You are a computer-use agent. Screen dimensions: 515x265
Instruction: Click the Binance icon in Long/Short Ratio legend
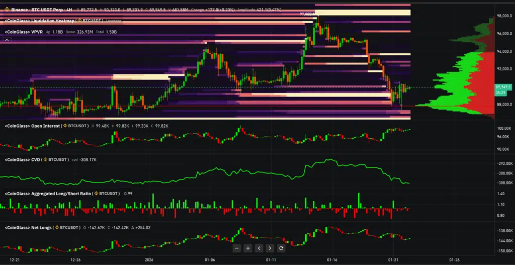coord(96,194)
